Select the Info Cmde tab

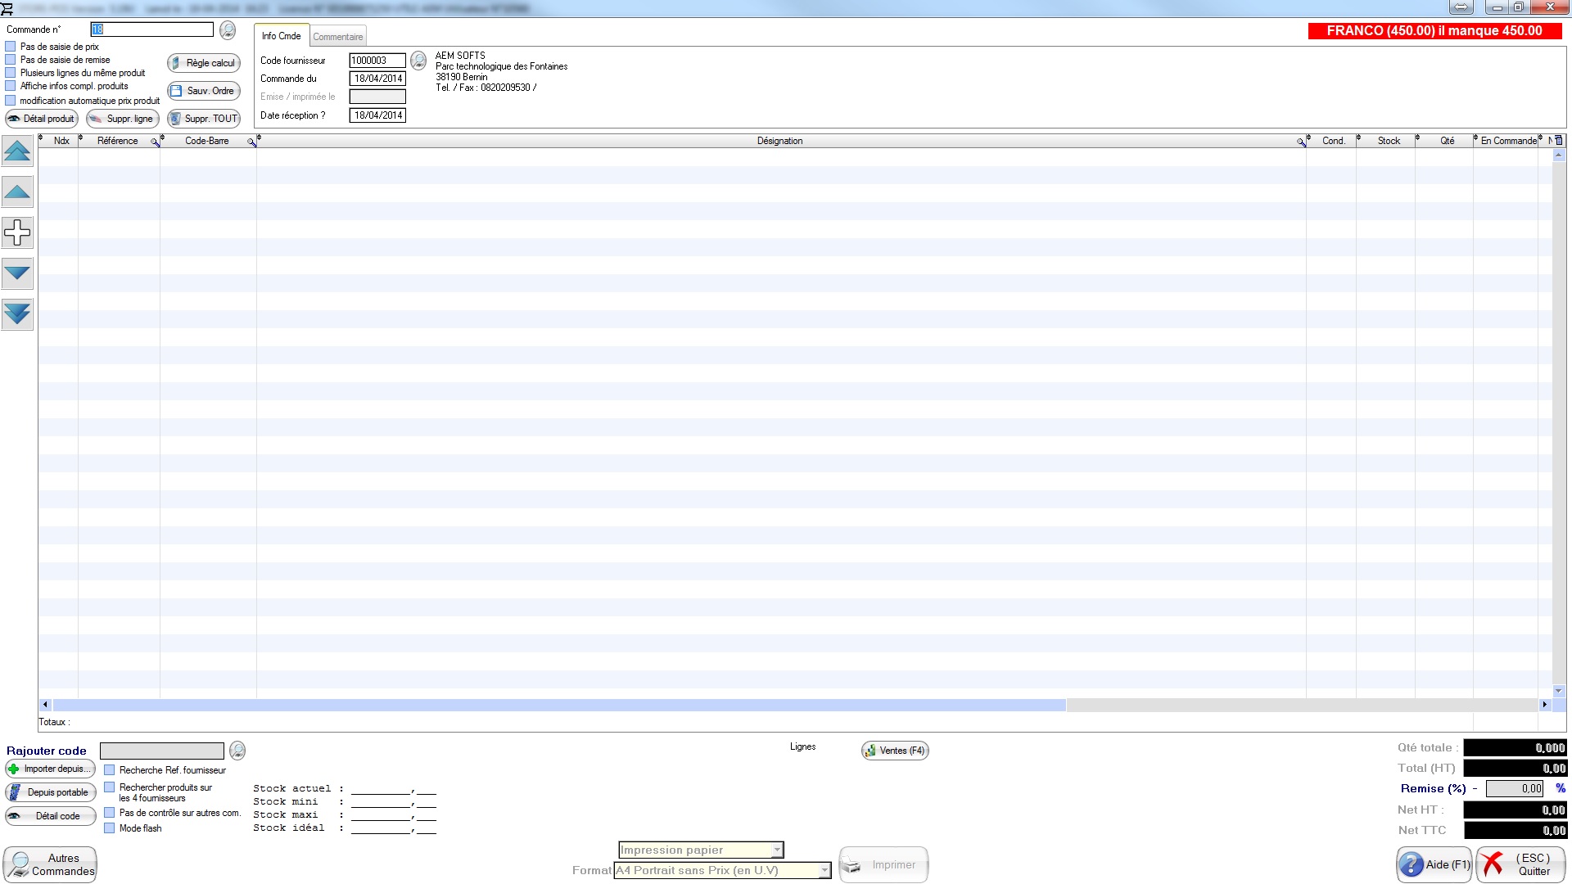coord(281,36)
